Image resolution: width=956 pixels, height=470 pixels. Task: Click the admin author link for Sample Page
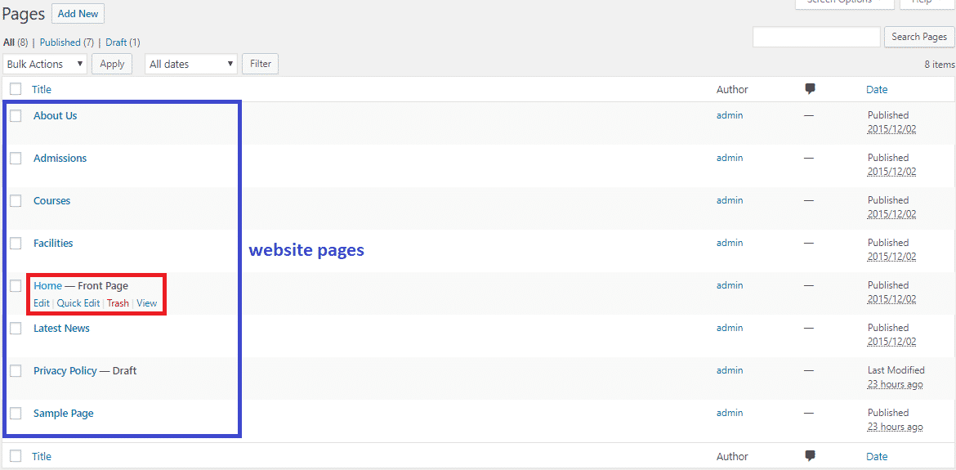coord(730,412)
